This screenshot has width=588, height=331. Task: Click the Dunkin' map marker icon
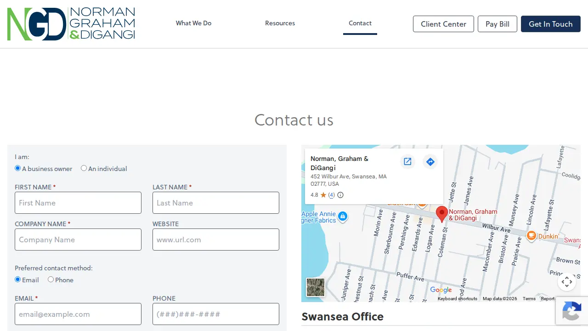[x=531, y=236]
